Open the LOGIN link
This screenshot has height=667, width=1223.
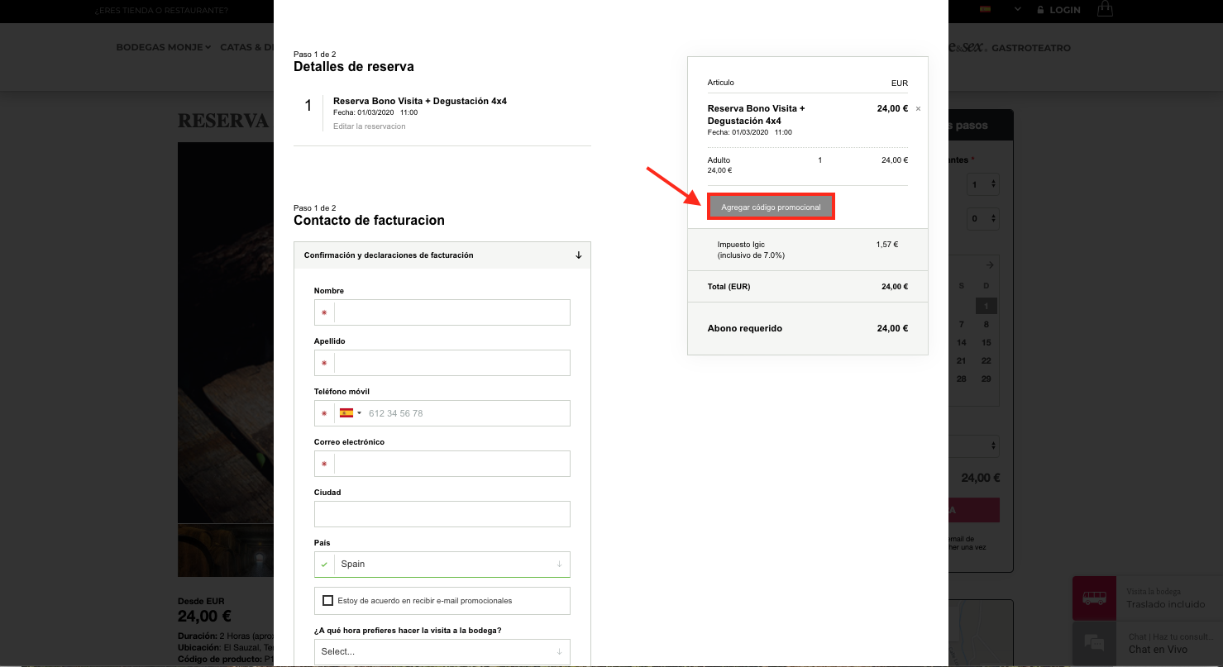[1065, 10]
